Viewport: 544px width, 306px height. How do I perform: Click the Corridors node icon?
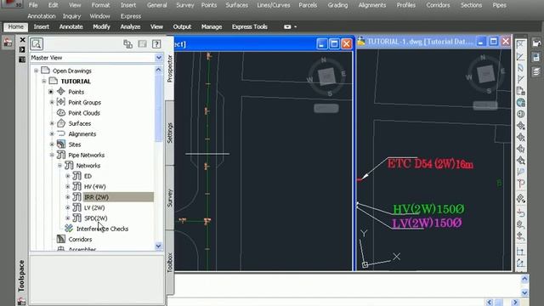click(x=61, y=239)
